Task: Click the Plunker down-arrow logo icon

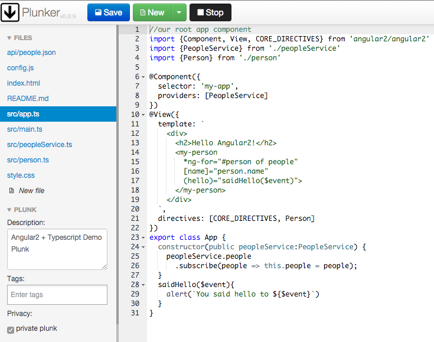Action: click(10, 12)
